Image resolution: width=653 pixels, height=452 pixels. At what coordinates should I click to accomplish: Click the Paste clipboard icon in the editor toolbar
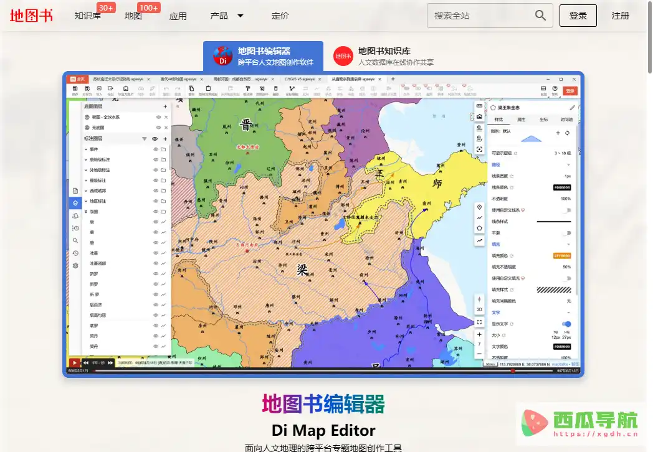pos(208,88)
